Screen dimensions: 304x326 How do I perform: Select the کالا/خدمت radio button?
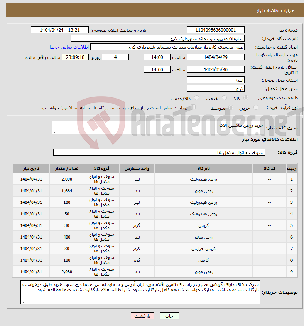coord(196,98)
